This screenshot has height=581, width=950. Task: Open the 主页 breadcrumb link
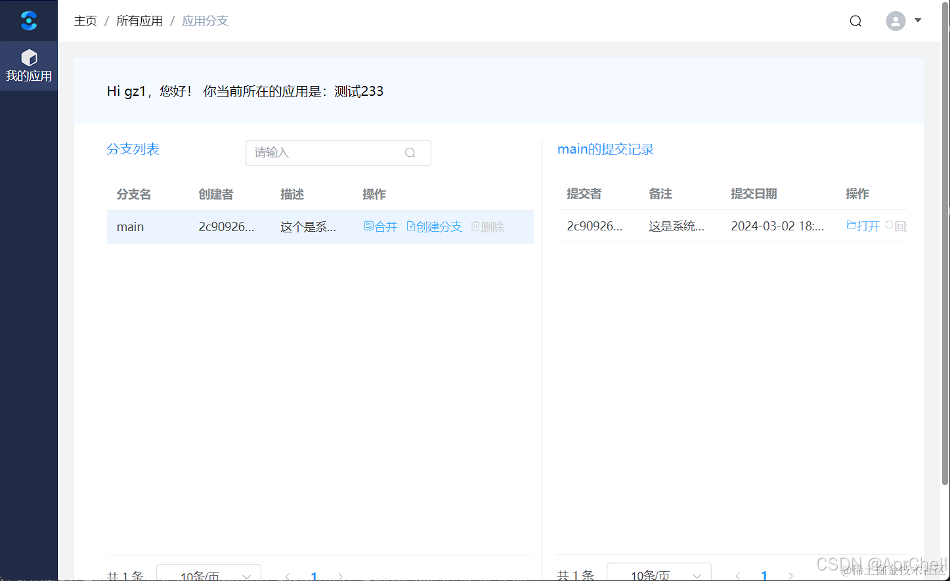click(85, 20)
